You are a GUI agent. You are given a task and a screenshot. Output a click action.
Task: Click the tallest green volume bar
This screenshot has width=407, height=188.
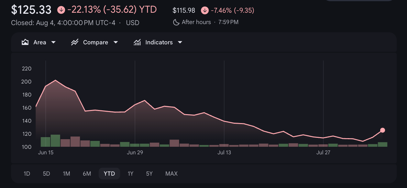tap(55, 141)
